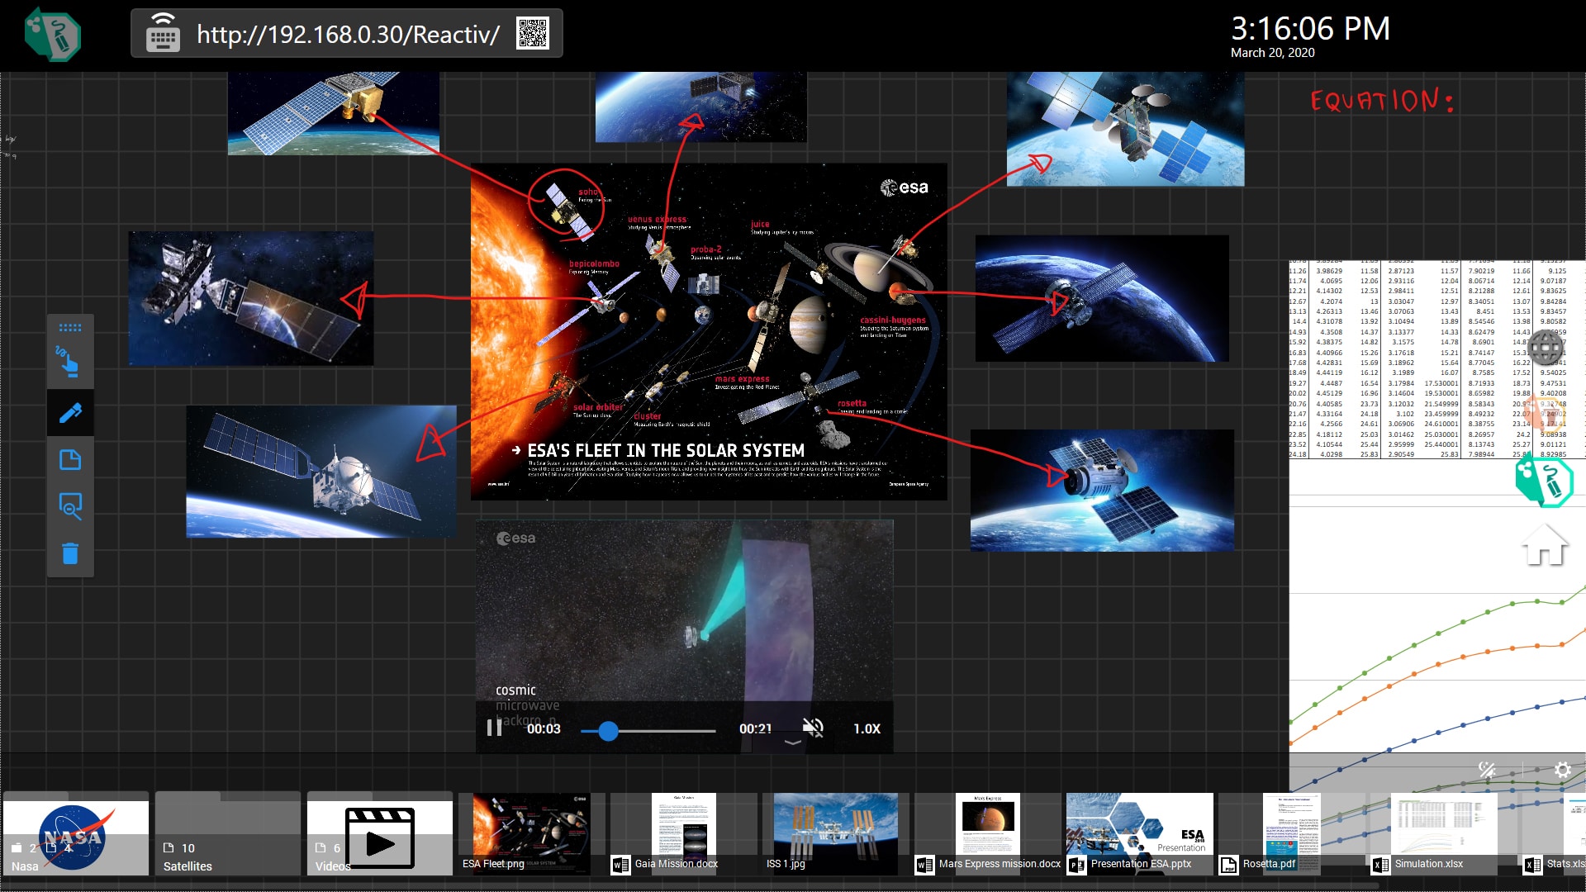Go to the home view
The height and width of the screenshot is (892, 1586).
[1544, 545]
